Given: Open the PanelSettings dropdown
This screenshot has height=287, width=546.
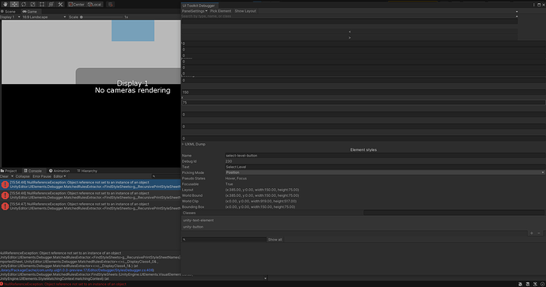Looking at the screenshot, I should (195, 11).
